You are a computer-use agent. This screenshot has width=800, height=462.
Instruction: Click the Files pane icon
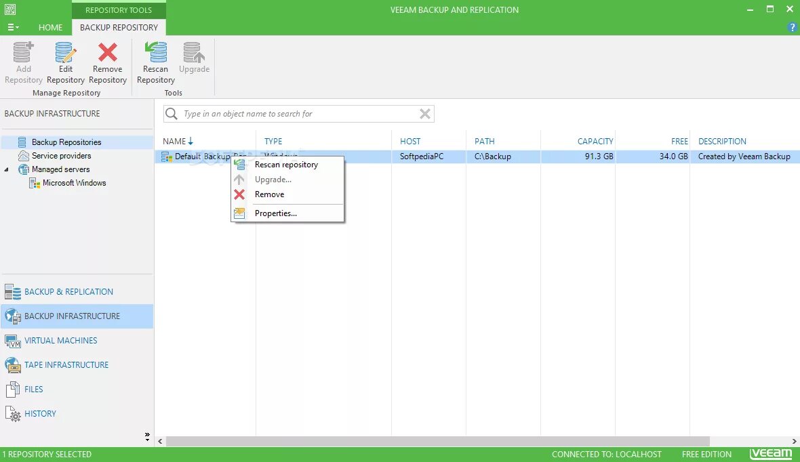13,389
